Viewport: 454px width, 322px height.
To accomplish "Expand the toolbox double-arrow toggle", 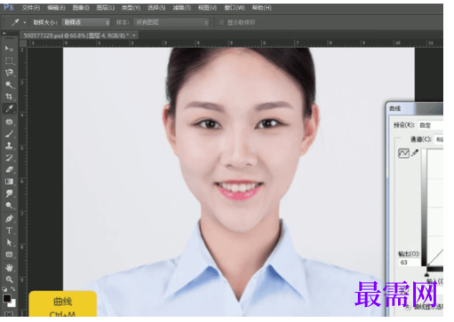I will click(x=4, y=34).
